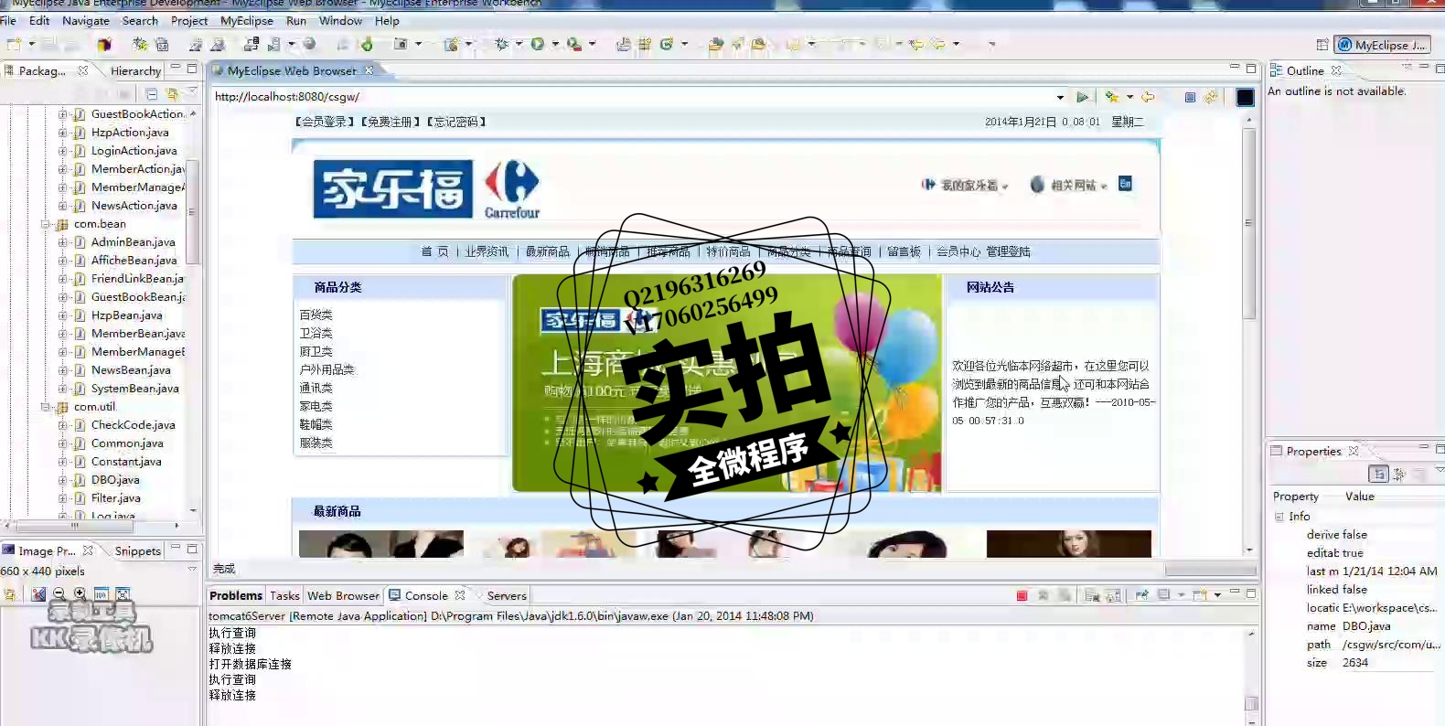Viewport: 1445px width, 726px height.
Task: Click the browser favorites star icon
Action: (1112, 97)
